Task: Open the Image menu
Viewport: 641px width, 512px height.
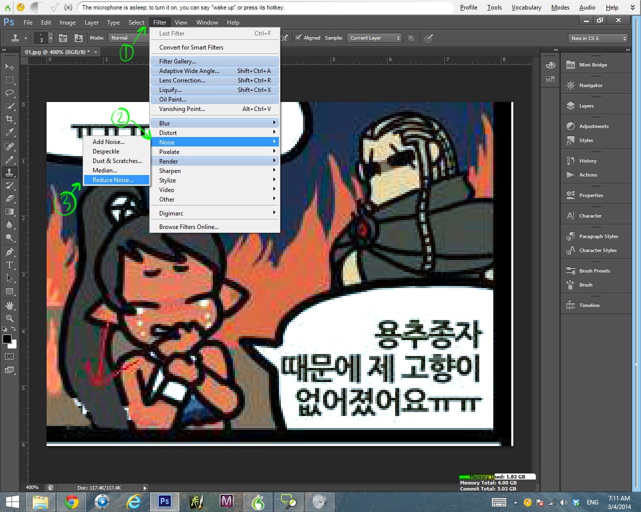Action: pyautogui.click(x=68, y=22)
